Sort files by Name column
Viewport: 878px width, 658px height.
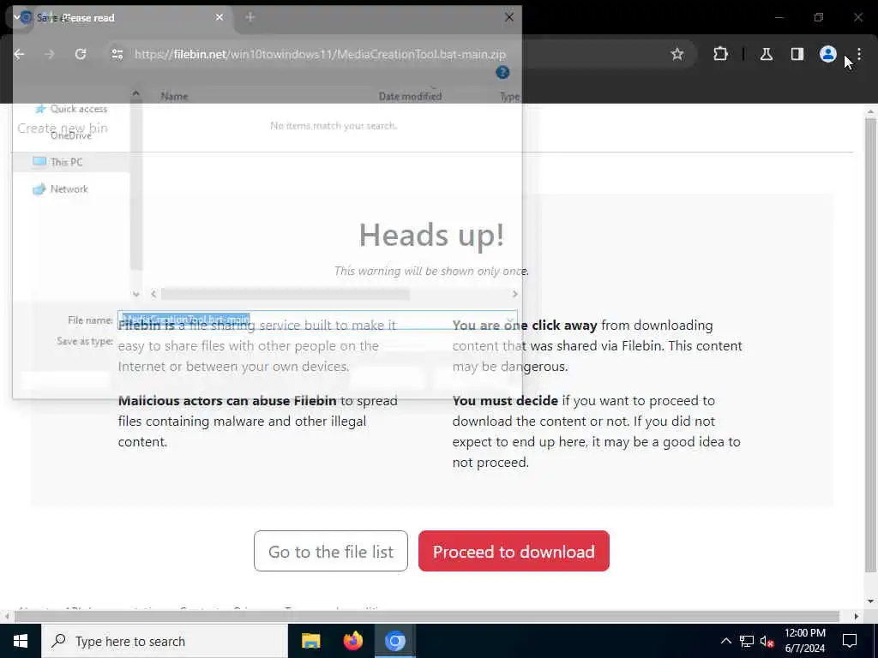pyautogui.click(x=174, y=96)
